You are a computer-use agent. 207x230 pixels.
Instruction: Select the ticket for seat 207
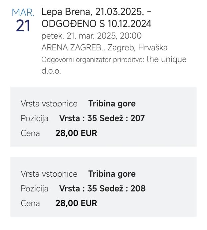pos(103,118)
